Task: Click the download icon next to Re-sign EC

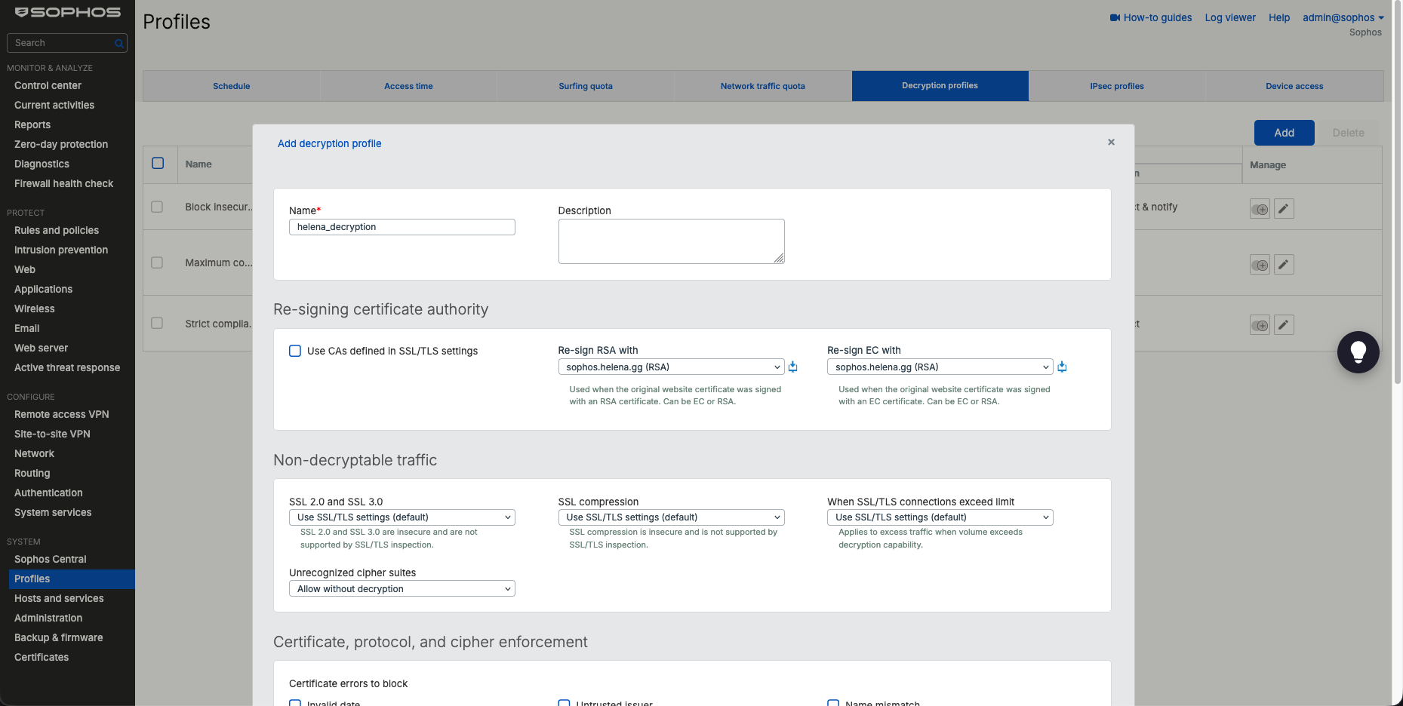Action: [x=1062, y=367]
